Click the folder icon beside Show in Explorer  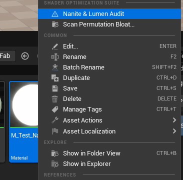pos(55,164)
